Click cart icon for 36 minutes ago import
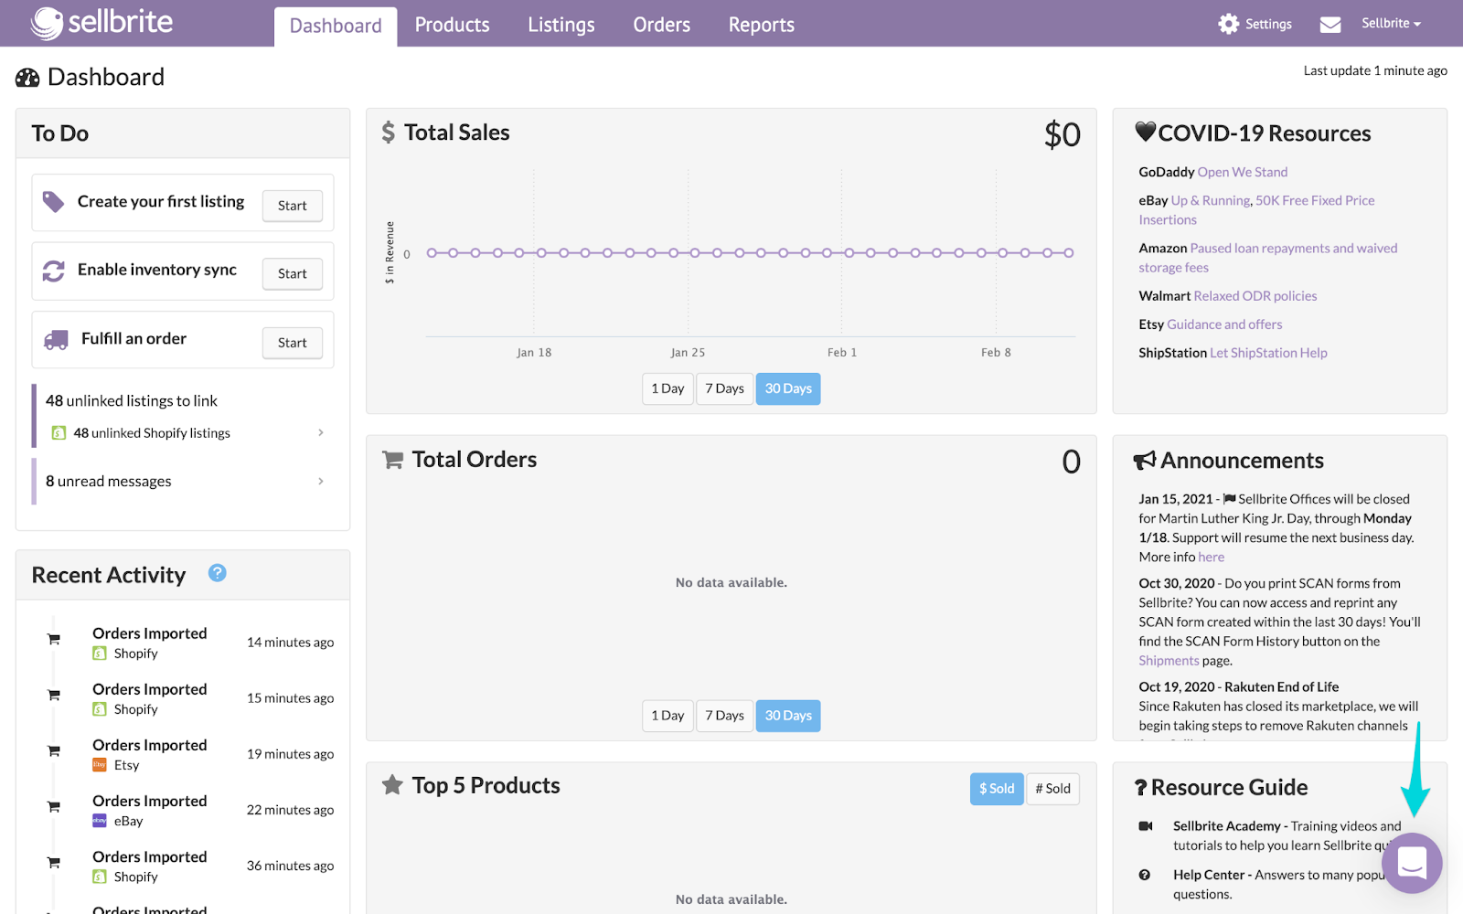 (54, 862)
